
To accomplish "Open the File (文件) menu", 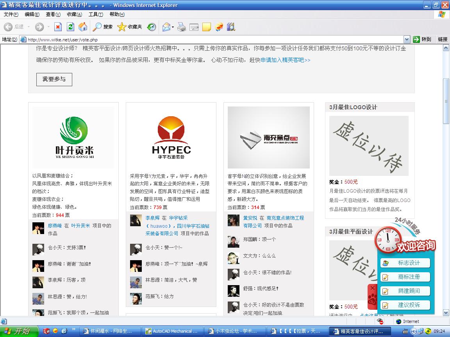I will click(11, 14).
